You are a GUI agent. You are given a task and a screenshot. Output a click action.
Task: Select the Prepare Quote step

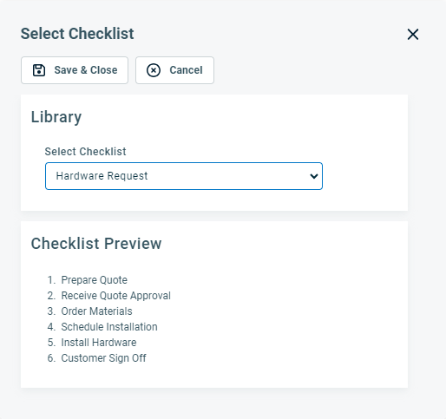94,280
